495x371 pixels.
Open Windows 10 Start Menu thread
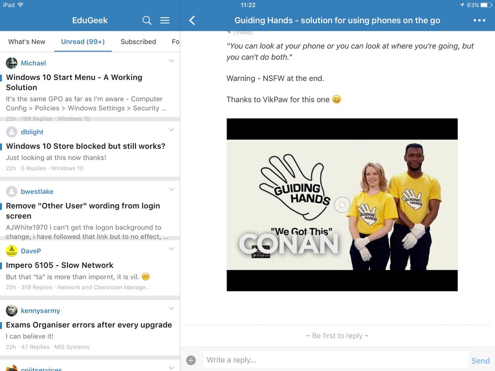click(74, 82)
